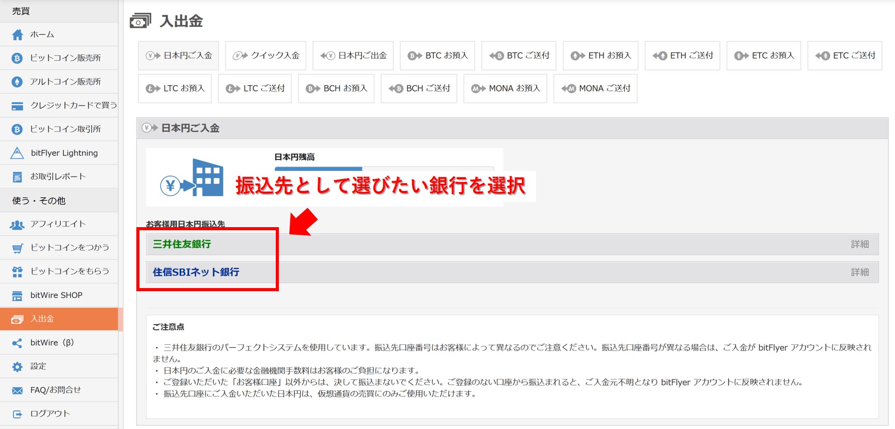Click the yen icon in 日本円ご入金 tab
Image resolution: width=895 pixels, height=429 pixels.
[x=153, y=56]
